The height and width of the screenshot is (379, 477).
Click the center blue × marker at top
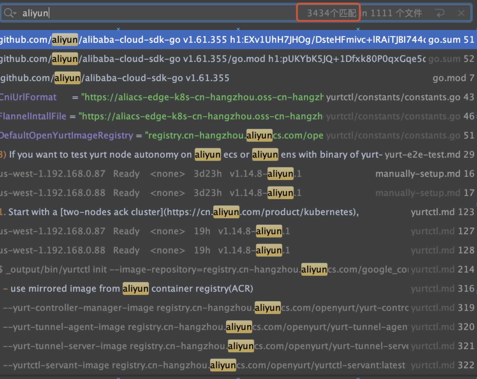[x=238, y=29]
